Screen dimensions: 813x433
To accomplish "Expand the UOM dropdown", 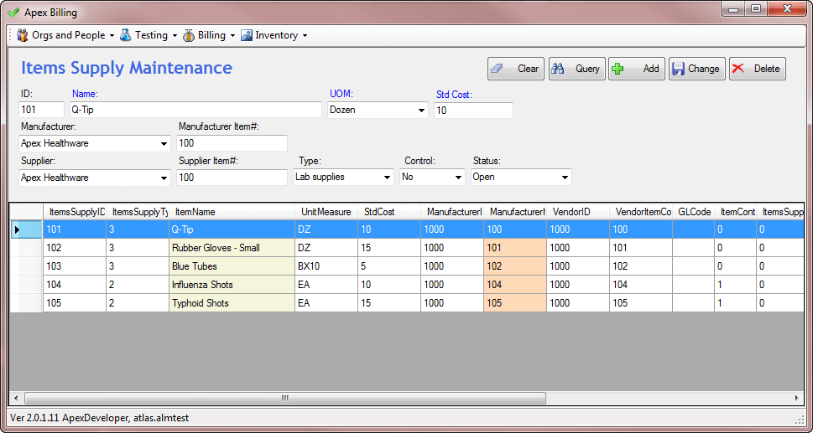I will [x=421, y=110].
